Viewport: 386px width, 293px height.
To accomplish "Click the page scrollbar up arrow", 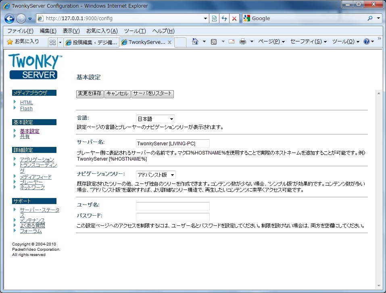I will click(x=379, y=93).
